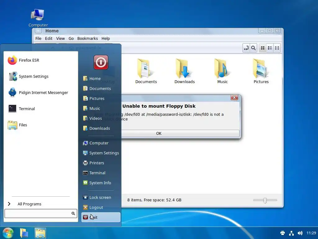Click the search icon in file manager toolbar
The image size is (318, 239).
click(253, 48)
